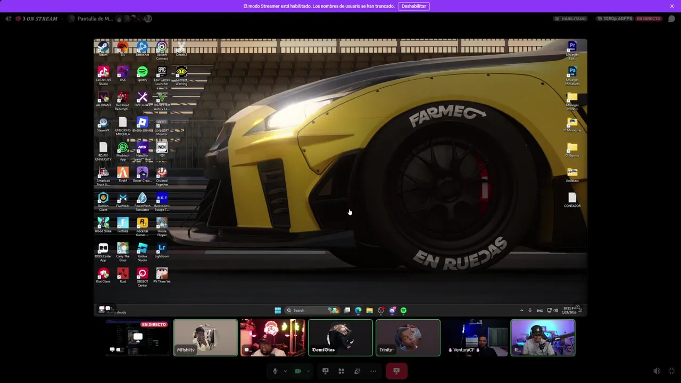Open the PowerWash Simulator icon

(142, 202)
